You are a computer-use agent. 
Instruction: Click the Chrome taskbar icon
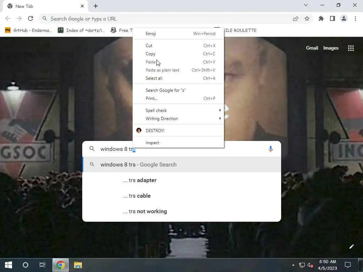[61, 265]
